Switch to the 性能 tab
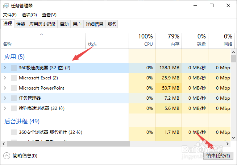This screenshot has height=165, width=237. point(21,24)
